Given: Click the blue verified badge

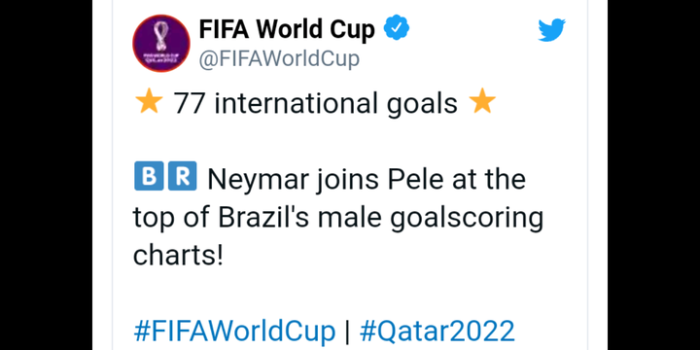Looking at the screenshot, I should click(397, 27).
